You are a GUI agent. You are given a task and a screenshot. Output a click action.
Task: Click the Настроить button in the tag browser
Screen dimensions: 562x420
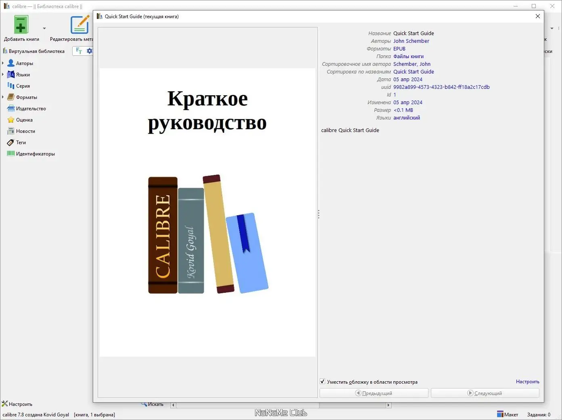pyautogui.click(x=17, y=404)
